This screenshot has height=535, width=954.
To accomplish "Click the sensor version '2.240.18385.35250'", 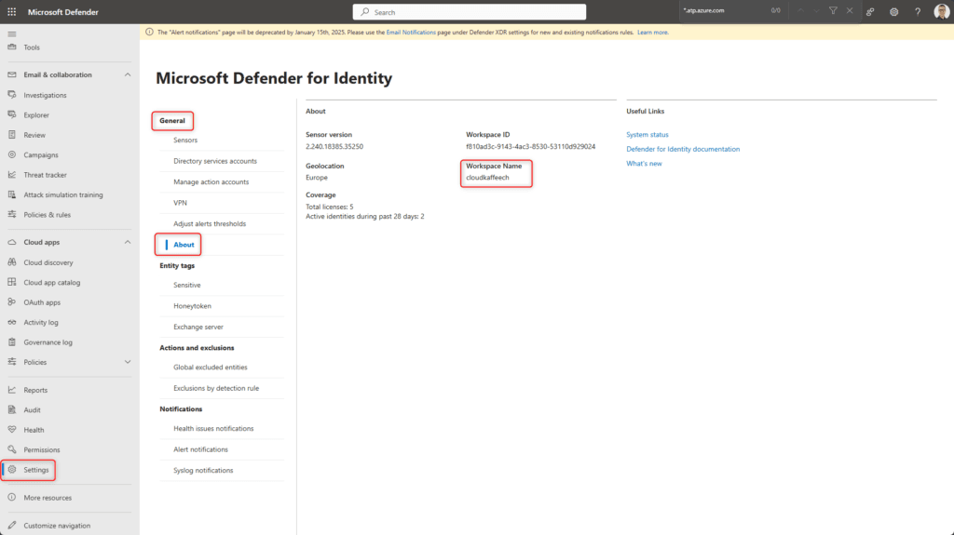I will 334,146.
